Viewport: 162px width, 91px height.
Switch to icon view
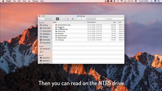click(54, 19)
